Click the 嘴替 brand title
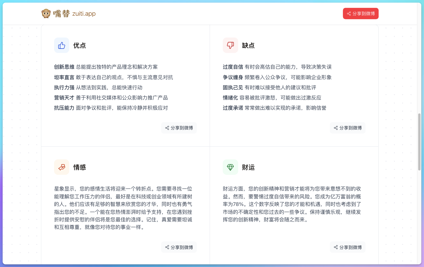Screen dimensions: 424x267 61,14
